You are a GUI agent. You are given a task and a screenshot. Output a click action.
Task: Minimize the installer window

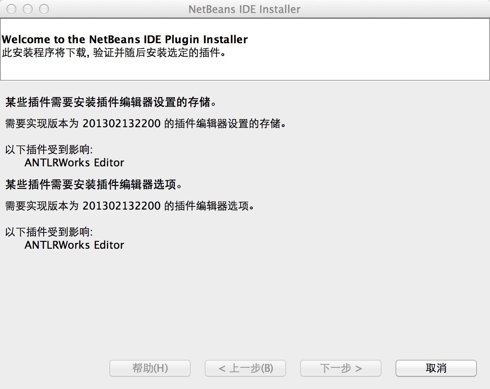coord(27,9)
